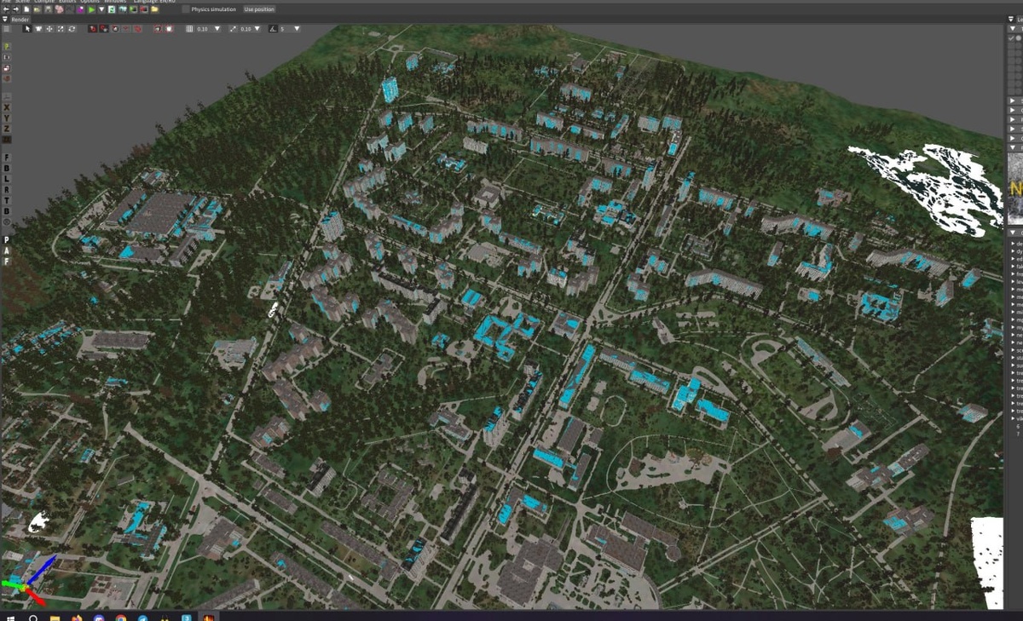Toggle the Z axis button
The width and height of the screenshot is (1023, 621).
pyautogui.click(x=7, y=128)
